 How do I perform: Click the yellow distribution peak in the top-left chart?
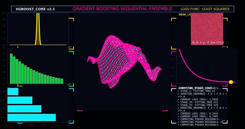38,29
